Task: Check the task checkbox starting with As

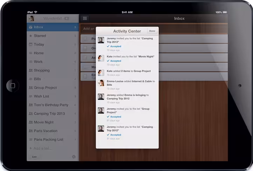Action: [x=85, y=57]
